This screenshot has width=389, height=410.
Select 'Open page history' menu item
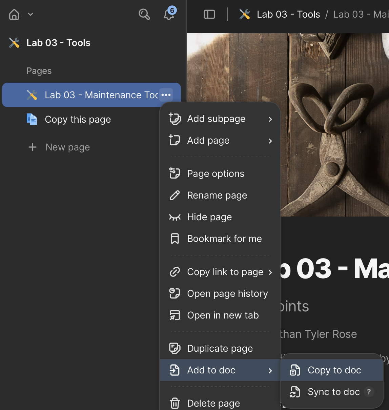[220, 293]
